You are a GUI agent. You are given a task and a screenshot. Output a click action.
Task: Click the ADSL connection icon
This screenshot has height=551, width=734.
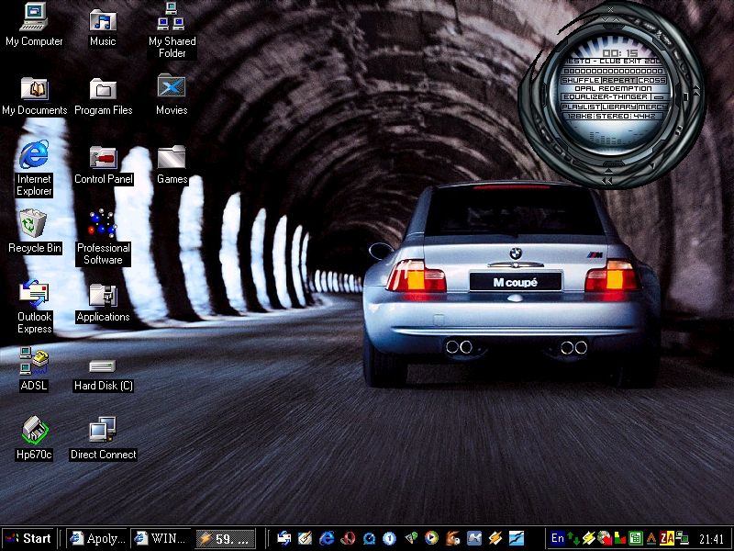click(34, 363)
